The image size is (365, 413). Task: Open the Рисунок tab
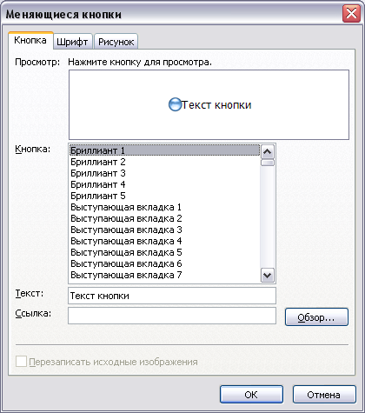[116, 42]
